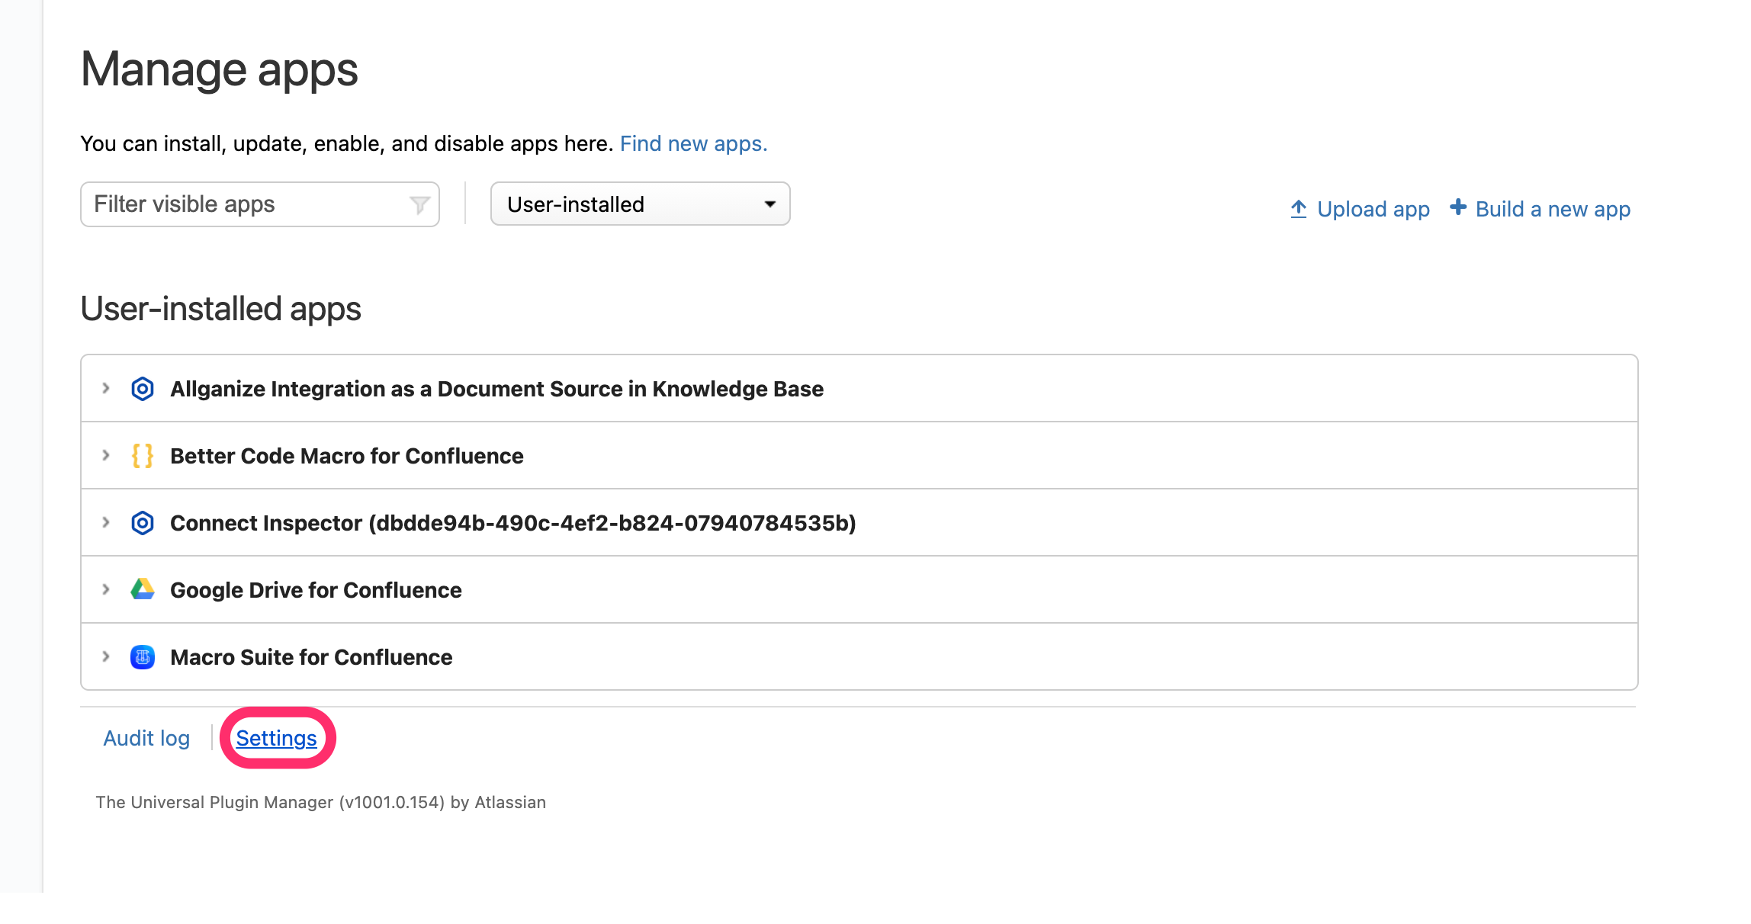Expand Better Code Macro for Confluence details
1751x924 pixels.
click(106, 455)
